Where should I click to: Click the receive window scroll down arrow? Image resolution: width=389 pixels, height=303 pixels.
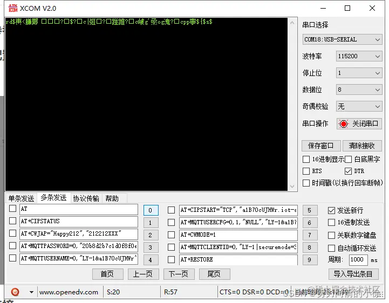[x=292, y=186]
